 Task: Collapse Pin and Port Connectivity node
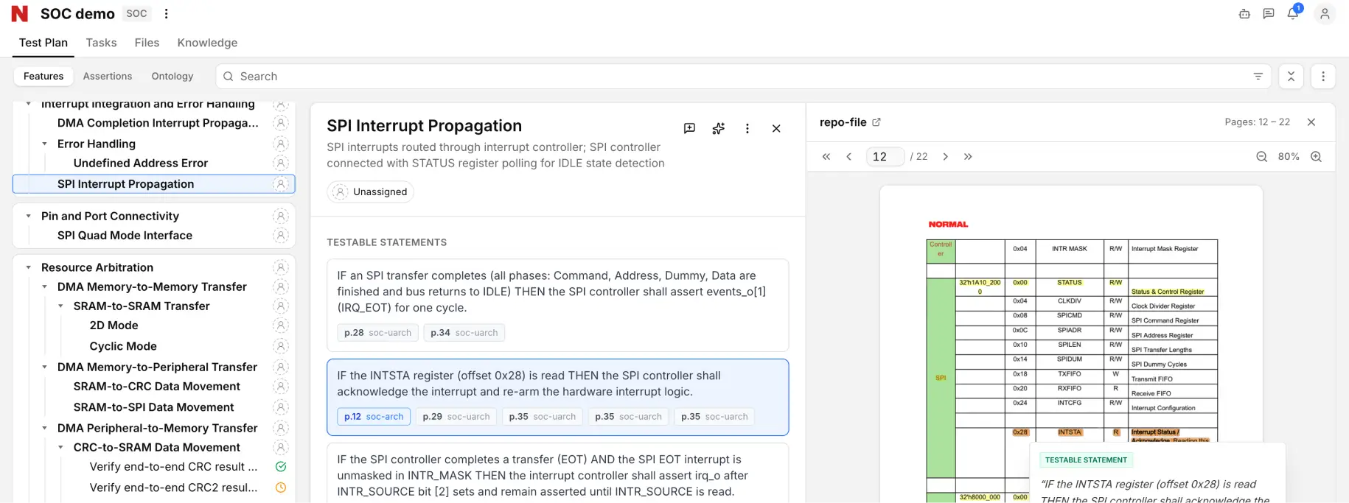[x=29, y=216]
